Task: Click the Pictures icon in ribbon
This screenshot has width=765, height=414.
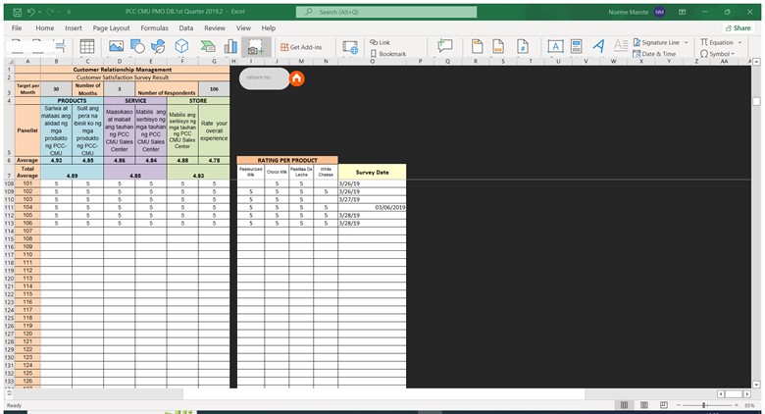Action: pos(116,46)
